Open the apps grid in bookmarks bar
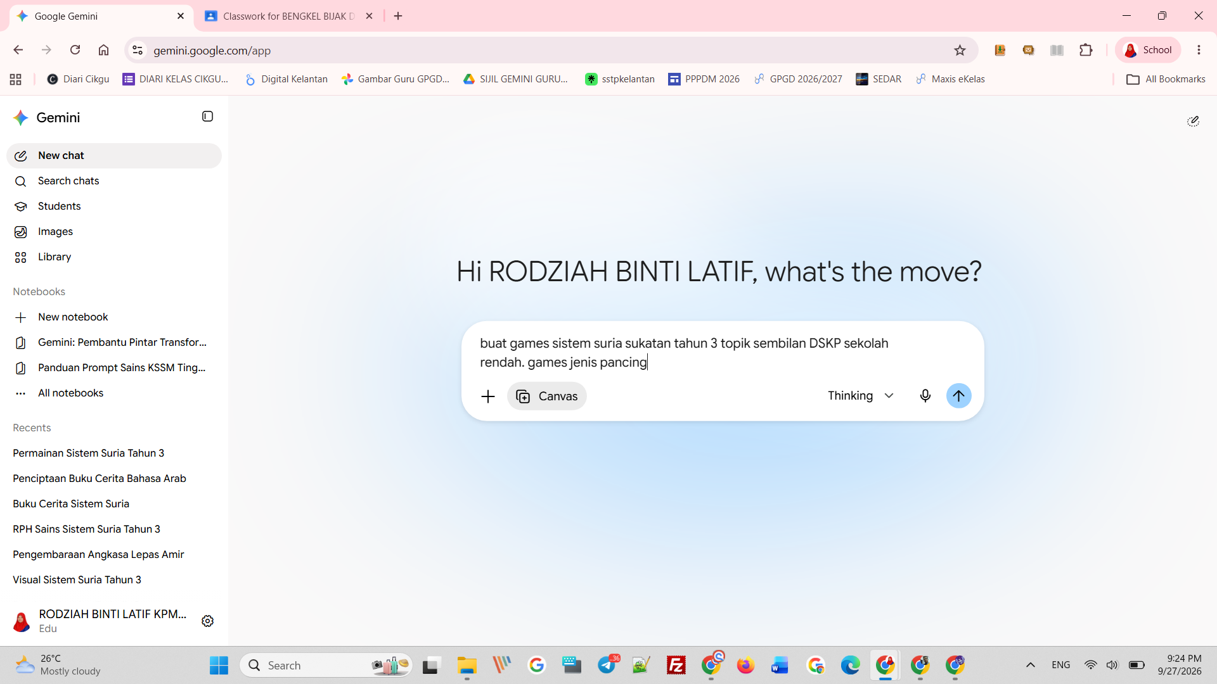Screen dimensions: 1217x684 [16, 79]
